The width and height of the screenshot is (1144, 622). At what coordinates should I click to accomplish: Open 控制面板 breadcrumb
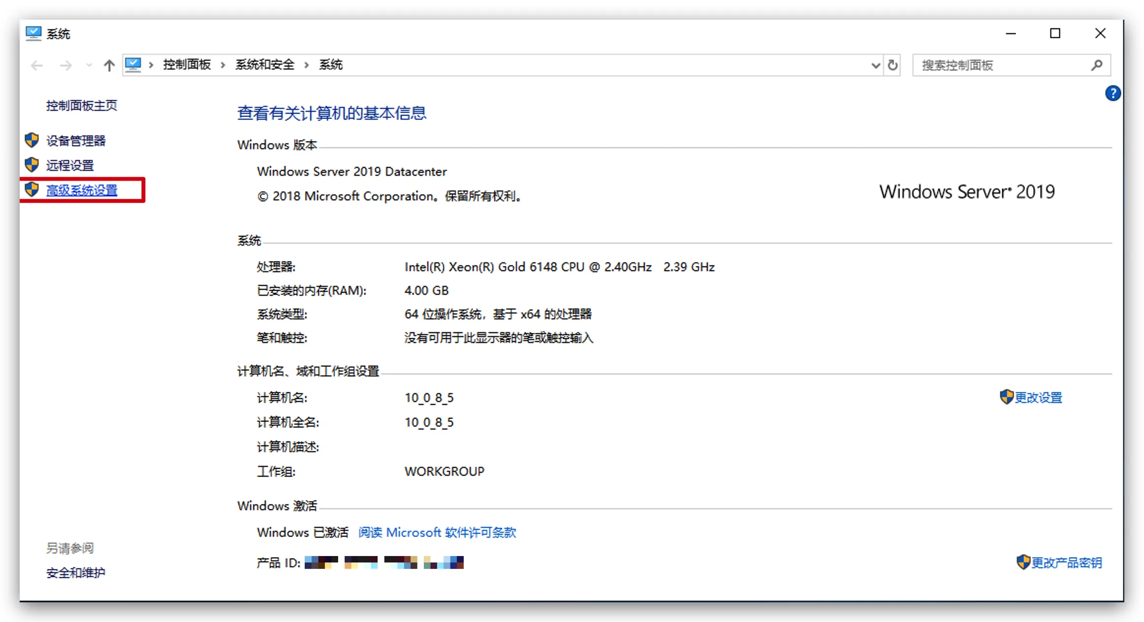tap(187, 65)
